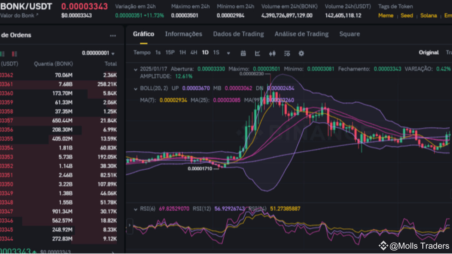452x254 pixels.
Task: Switch chart to 1H interval
Action: pos(183,53)
